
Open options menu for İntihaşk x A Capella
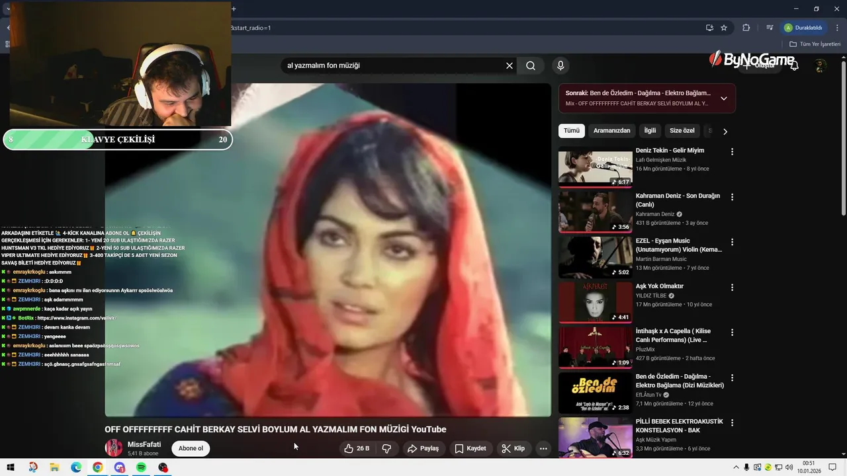732,333
